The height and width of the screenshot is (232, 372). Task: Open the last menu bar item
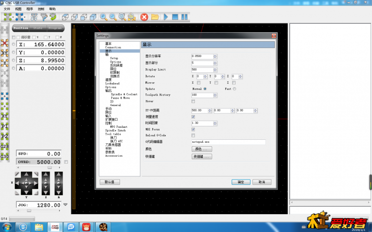[x=53, y=9]
